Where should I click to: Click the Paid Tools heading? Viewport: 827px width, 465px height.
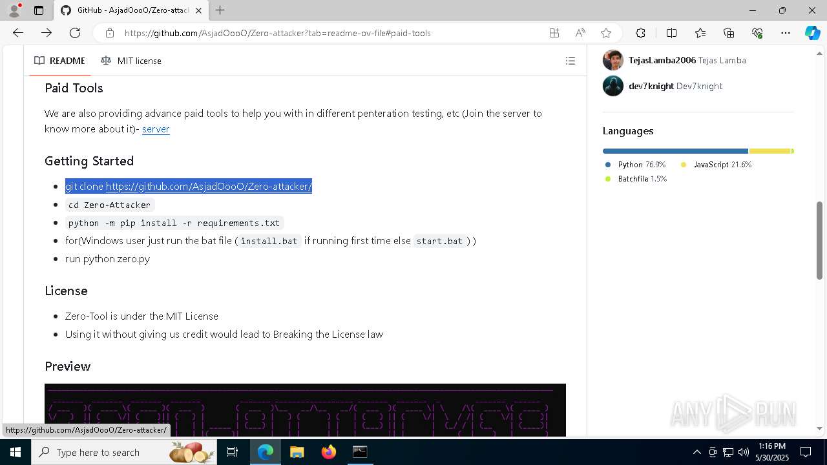tap(74, 88)
